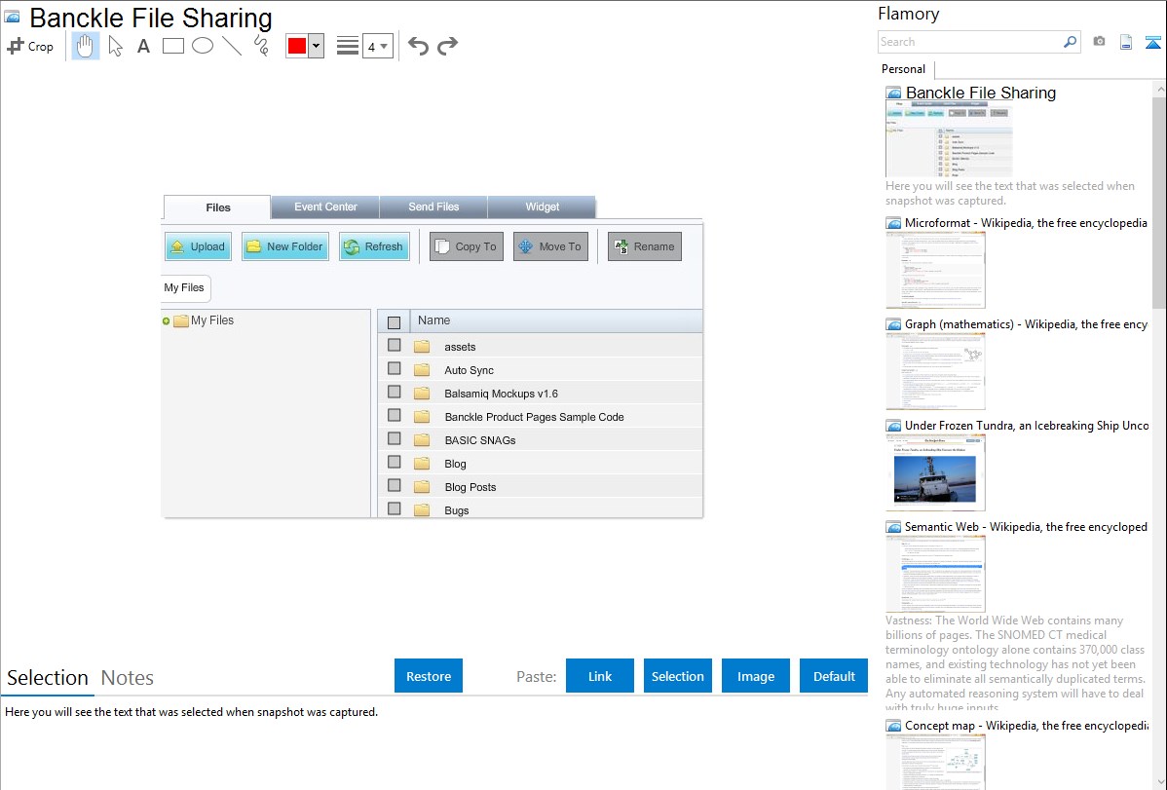
Task: Open the line width dropdown showing 4
Action: pyautogui.click(x=378, y=47)
